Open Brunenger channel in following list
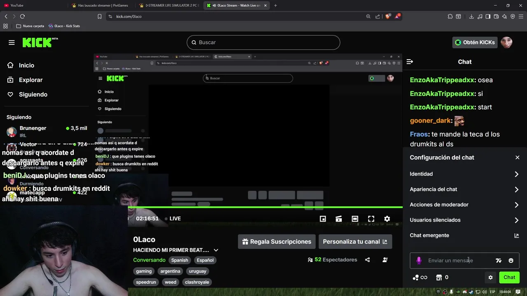 pos(47,131)
